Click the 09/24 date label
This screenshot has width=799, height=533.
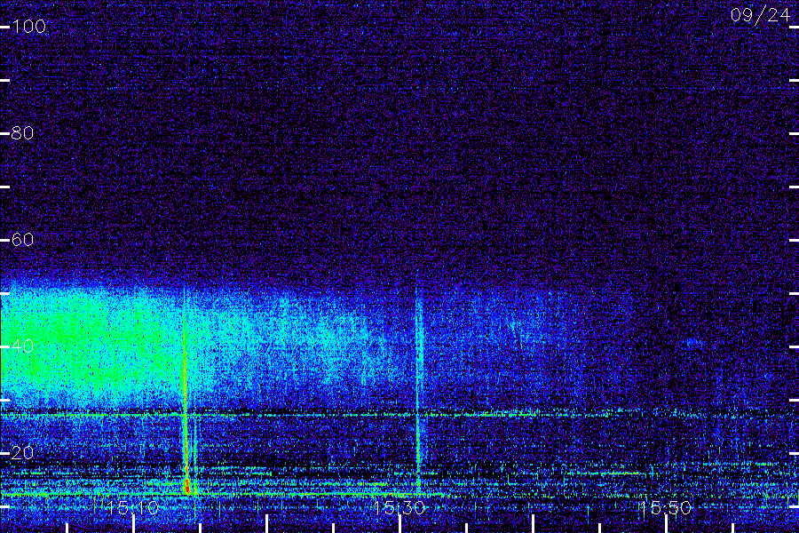click(x=760, y=15)
